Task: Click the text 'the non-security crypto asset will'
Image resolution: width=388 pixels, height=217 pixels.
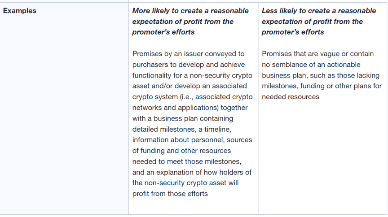Action: pos(185,183)
